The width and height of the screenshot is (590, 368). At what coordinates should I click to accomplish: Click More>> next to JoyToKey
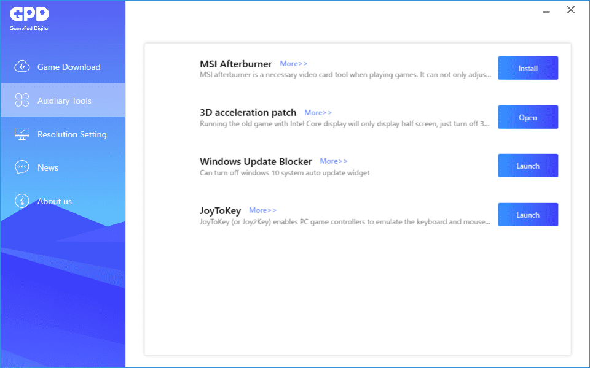click(x=262, y=210)
